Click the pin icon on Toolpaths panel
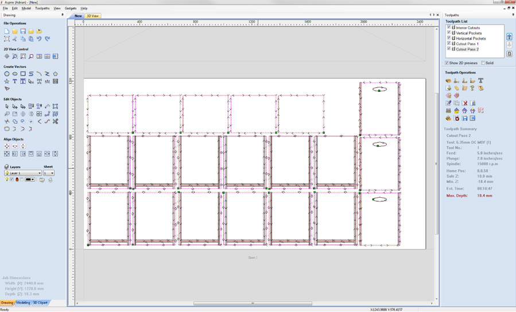 (x=513, y=15)
